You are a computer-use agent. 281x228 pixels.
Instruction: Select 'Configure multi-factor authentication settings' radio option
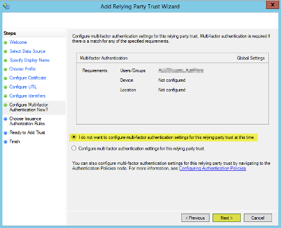click(x=74, y=148)
